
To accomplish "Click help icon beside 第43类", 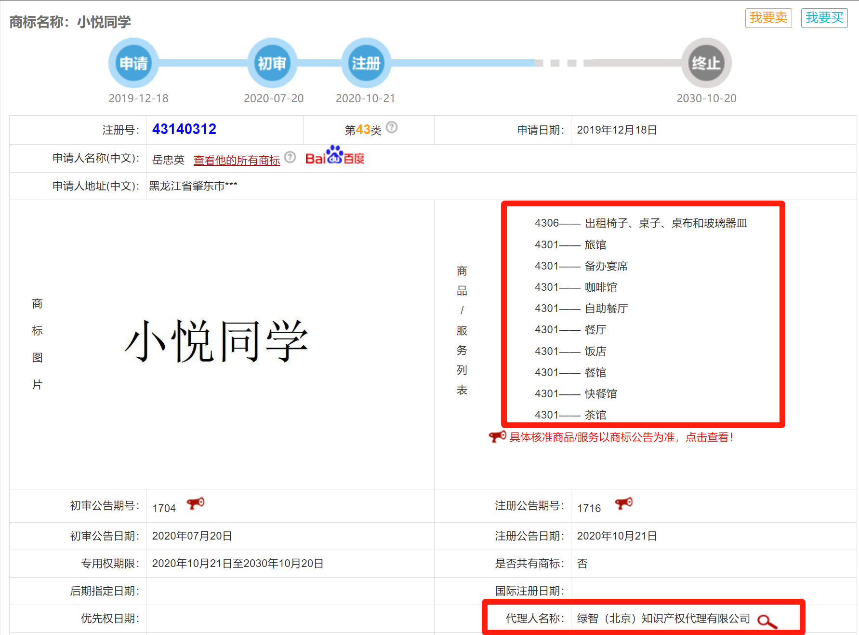I will coord(392,128).
